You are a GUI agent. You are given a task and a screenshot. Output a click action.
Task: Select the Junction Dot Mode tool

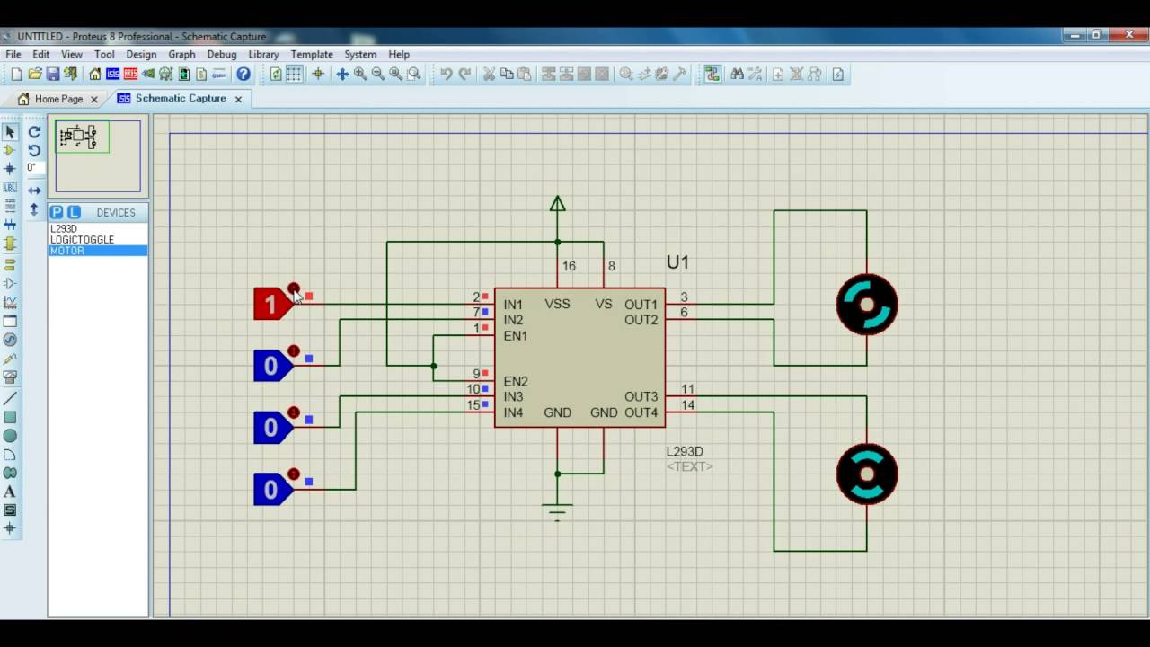10,169
